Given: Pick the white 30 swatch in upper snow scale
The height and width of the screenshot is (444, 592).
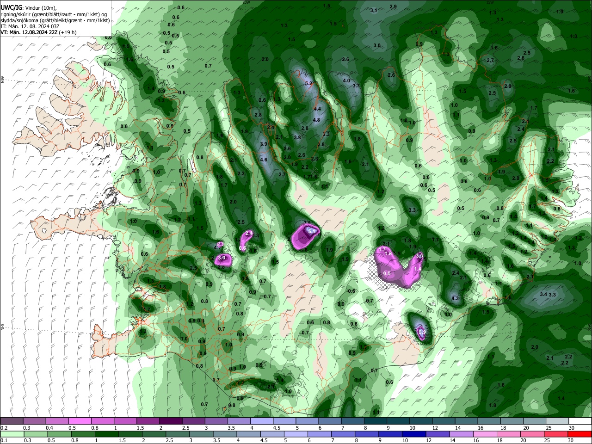Looking at the screenshot, I should coord(580,421).
